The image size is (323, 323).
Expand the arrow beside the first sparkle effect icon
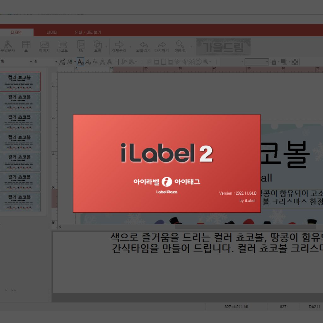[136, 62]
